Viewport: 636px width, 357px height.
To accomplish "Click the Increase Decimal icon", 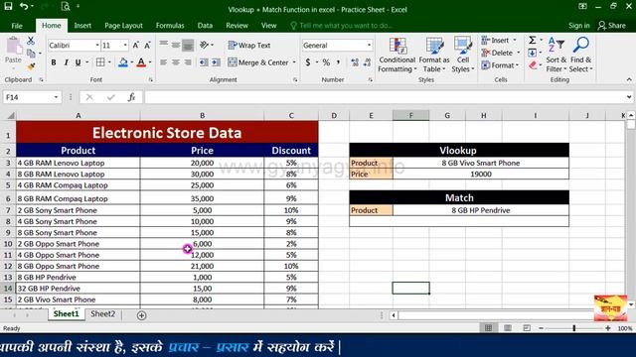I will point(355,62).
